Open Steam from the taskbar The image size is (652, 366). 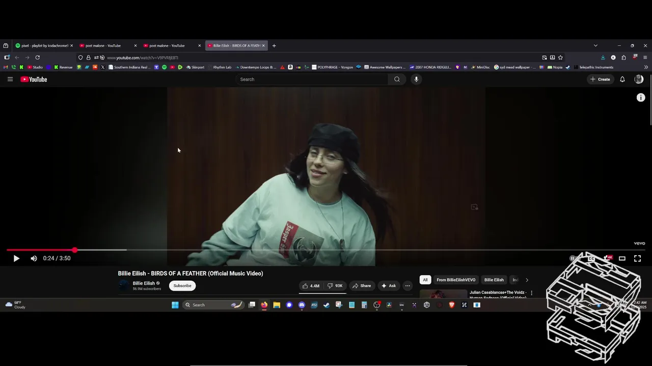click(327, 305)
